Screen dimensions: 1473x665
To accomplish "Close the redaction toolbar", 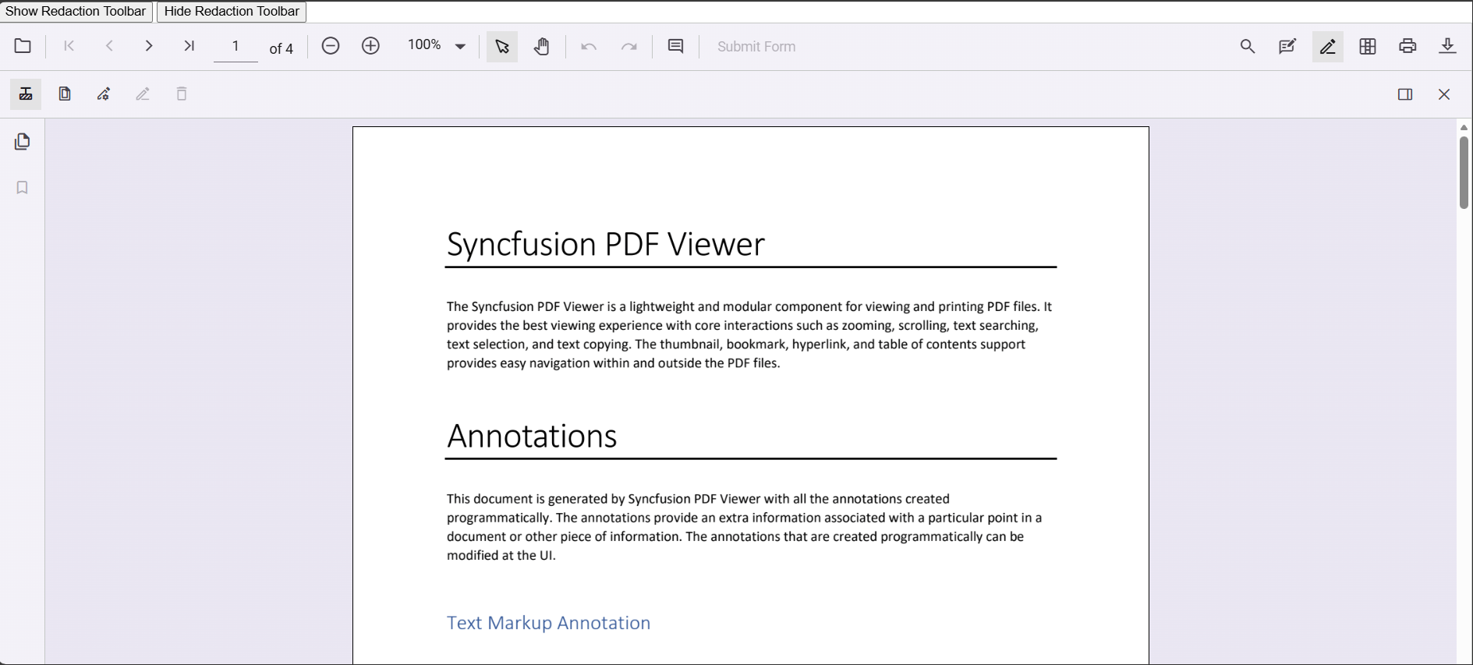I will click(x=1444, y=94).
